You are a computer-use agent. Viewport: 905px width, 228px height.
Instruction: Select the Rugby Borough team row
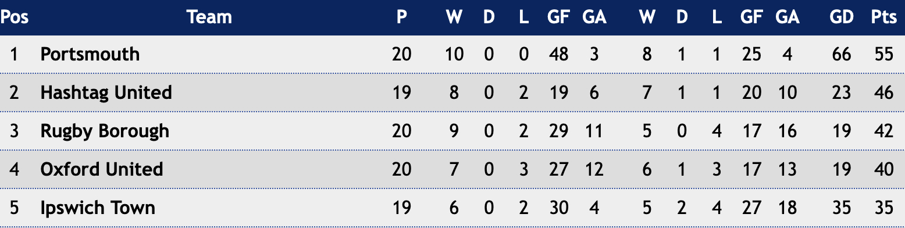pos(452,131)
